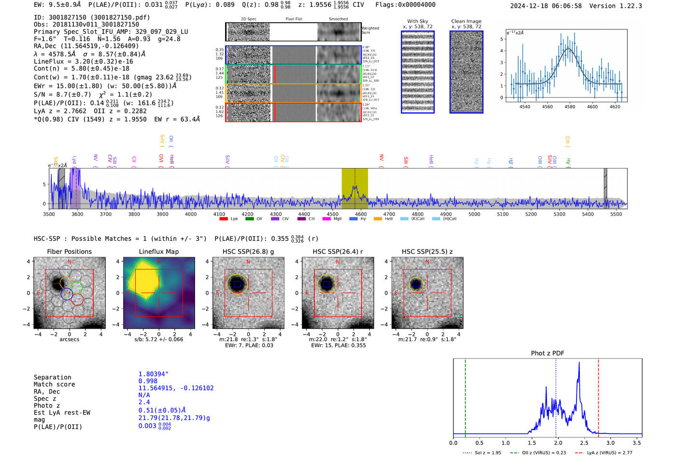This screenshot has height=460, width=676.
Task: Click the red fiber circle in Fiber Positions
Action: click(x=77, y=300)
